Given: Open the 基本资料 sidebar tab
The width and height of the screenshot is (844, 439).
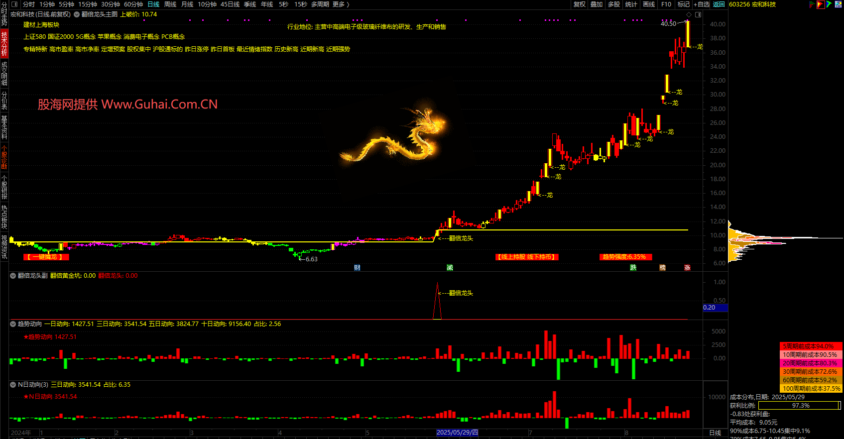Looking at the screenshot, I should tap(4, 127).
